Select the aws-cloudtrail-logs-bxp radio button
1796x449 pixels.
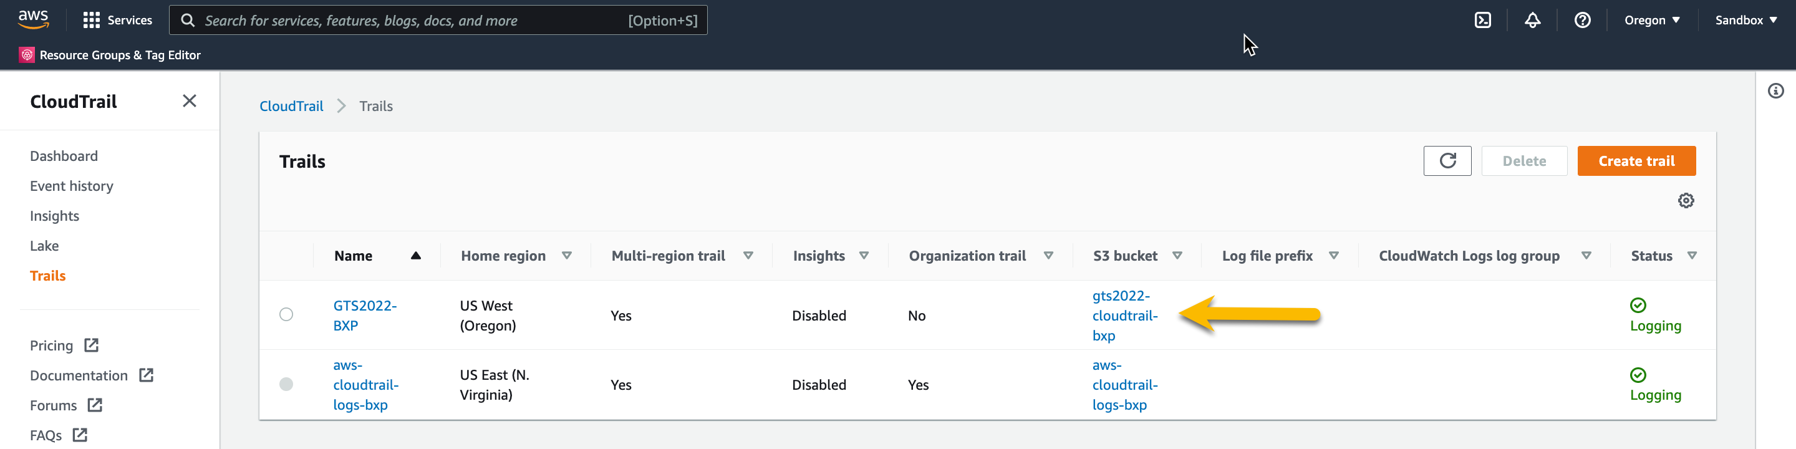[286, 384]
